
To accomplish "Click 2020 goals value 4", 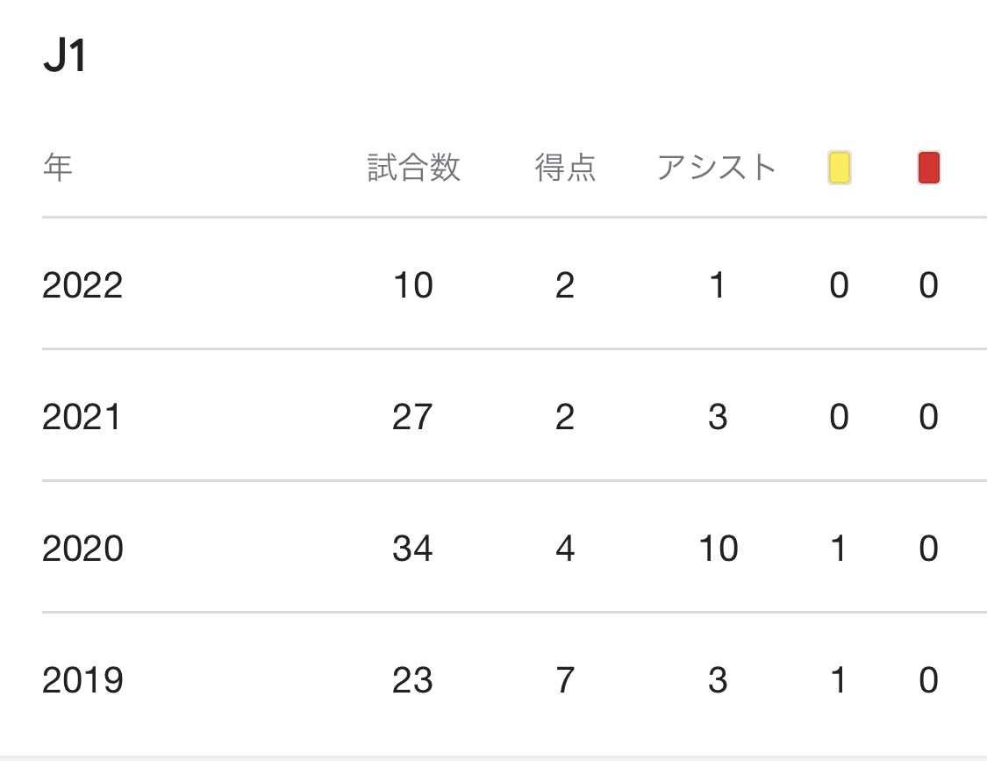I will [565, 548].
